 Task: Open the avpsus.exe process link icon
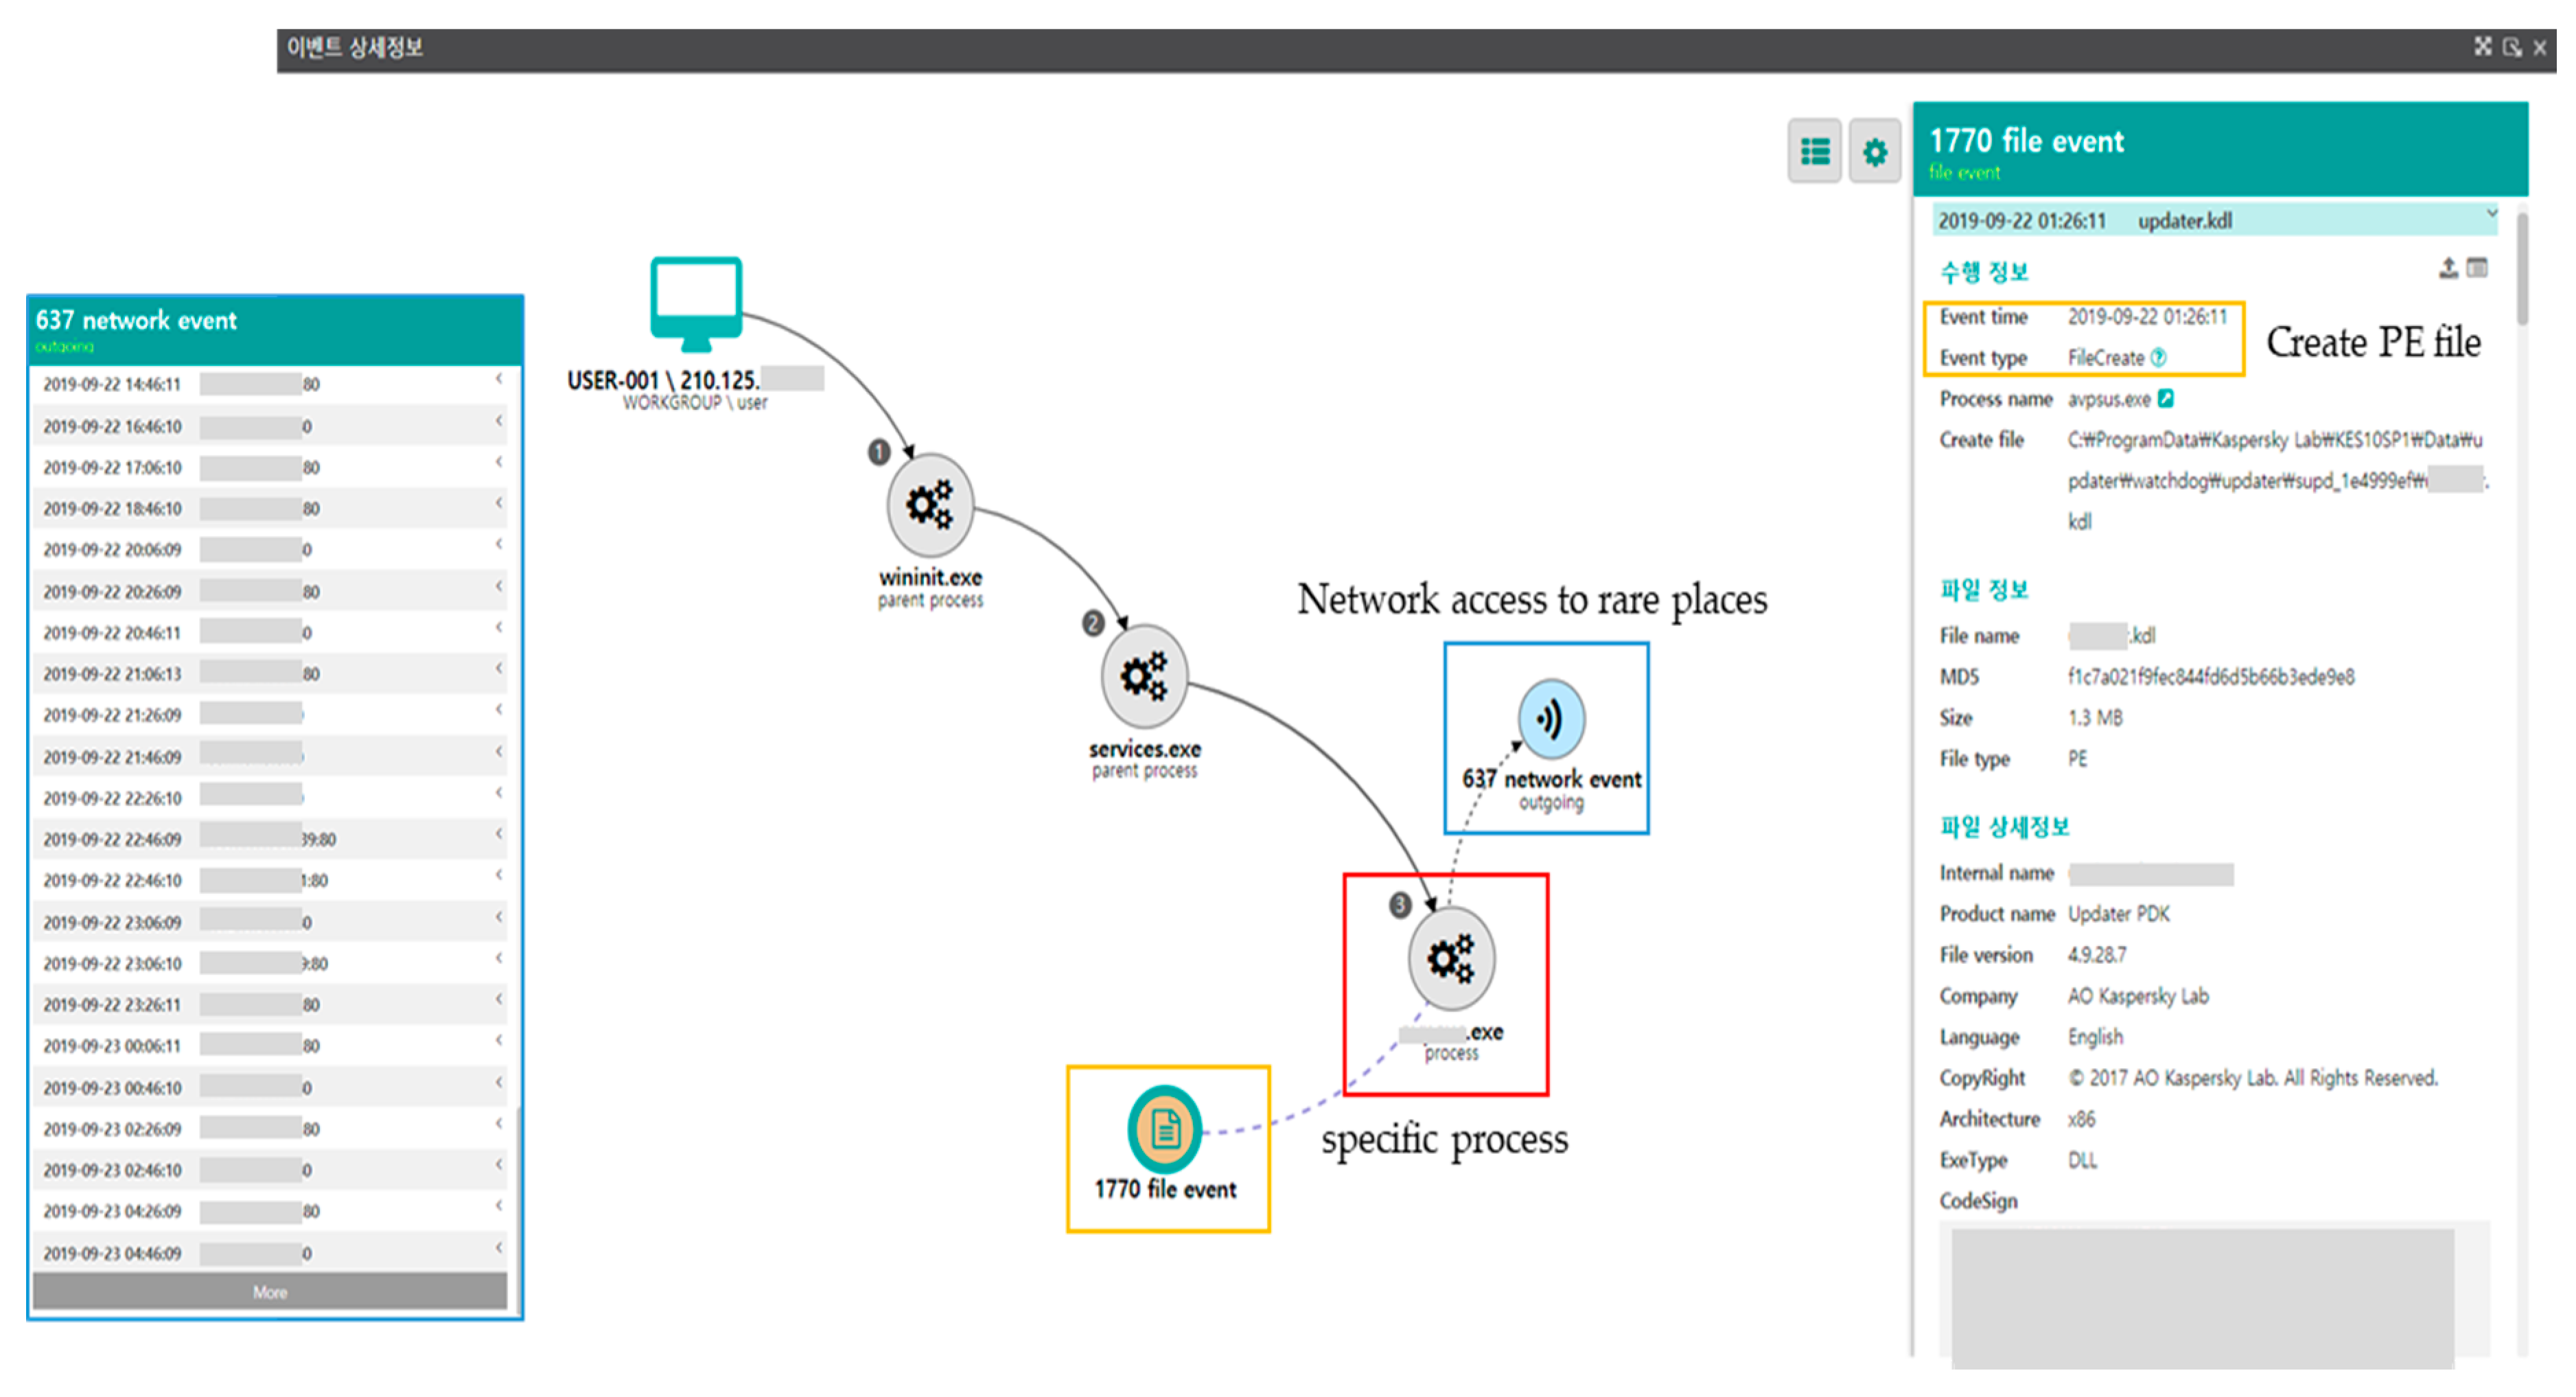pos(2166,399)
